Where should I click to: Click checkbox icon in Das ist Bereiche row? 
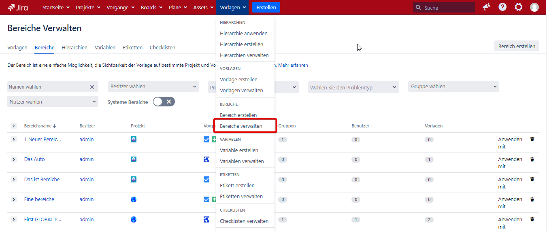pyautogui.click(x=206, y=180)
